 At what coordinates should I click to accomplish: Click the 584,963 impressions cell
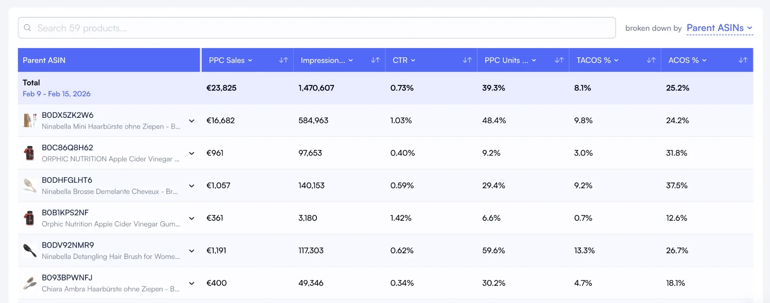click(x=313, y=120)
